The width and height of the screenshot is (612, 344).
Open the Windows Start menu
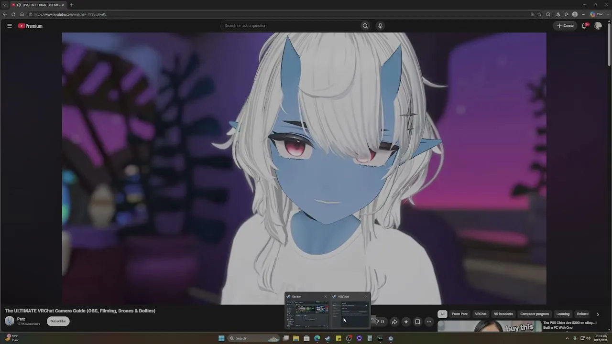[x=221, y=338]
